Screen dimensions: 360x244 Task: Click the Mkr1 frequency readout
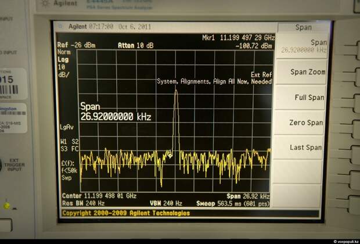[x=238, y=38]
